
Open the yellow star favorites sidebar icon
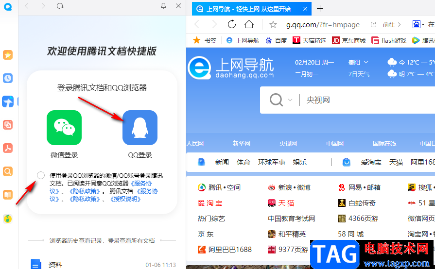click(8, 55)
